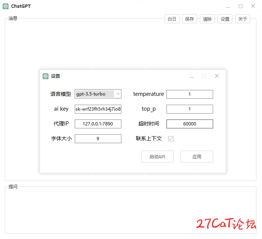Click the 关于 button
The width and height of the screenshot is (262, 239).
point(243,19)
